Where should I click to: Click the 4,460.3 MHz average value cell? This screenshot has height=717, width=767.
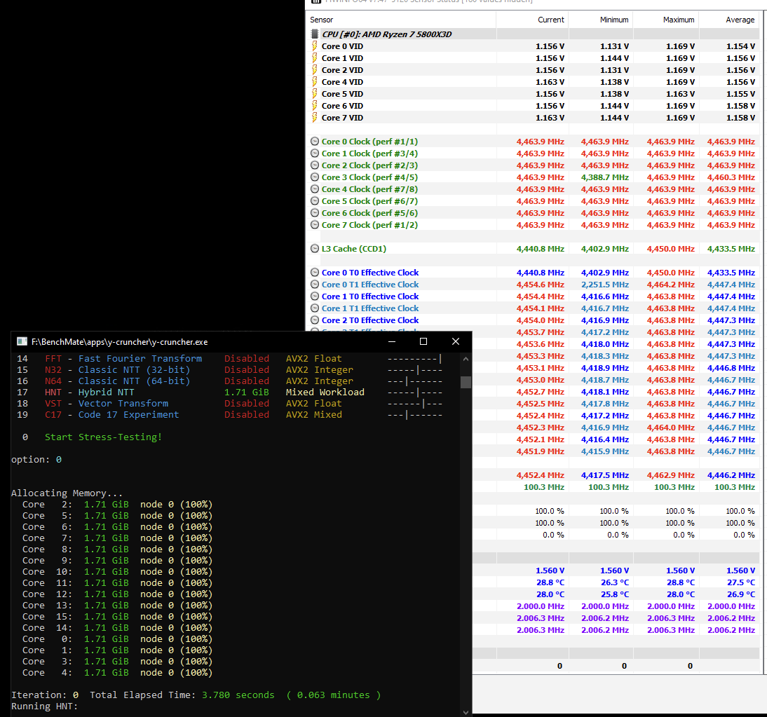coord(731,177)
